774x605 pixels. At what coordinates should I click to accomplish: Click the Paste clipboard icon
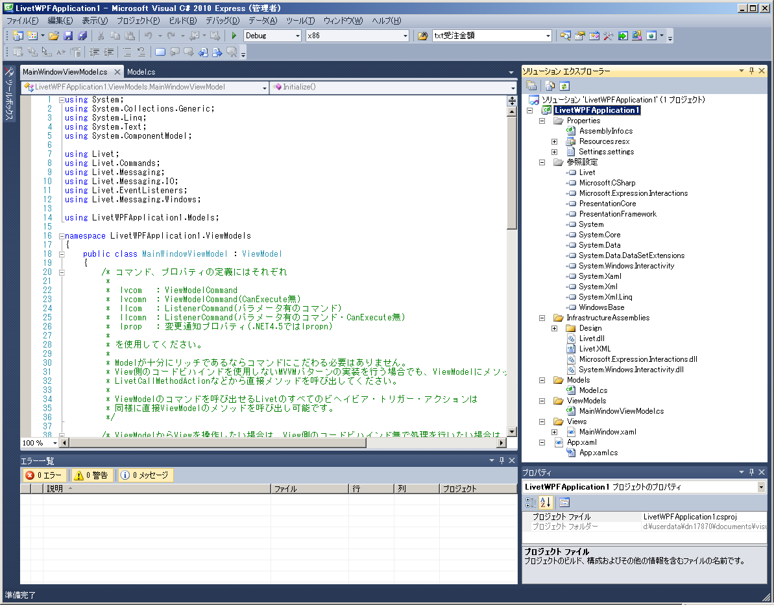point(129,36)
